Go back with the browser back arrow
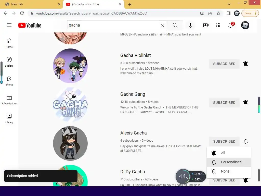The image size is (261, 196). pyautogui.click(x=6, y=13)
